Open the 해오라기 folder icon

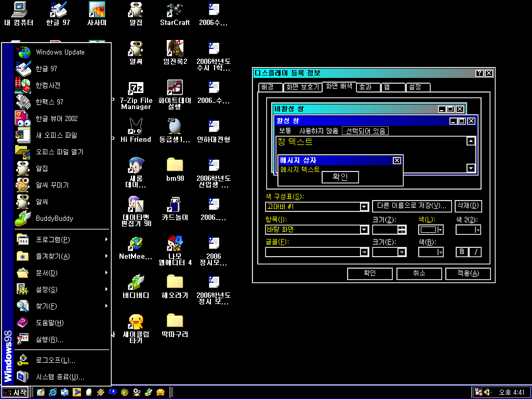pos(175,287)
